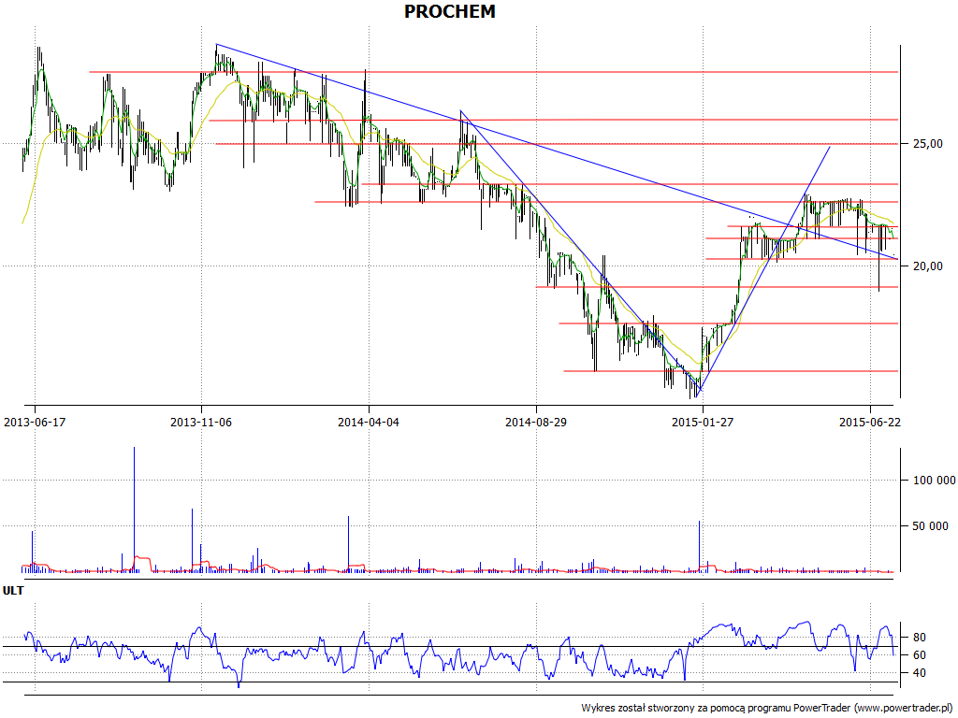Select the 2013-11-06 date label
Viewport: 958px width, 718px height.
click(201, 422)
